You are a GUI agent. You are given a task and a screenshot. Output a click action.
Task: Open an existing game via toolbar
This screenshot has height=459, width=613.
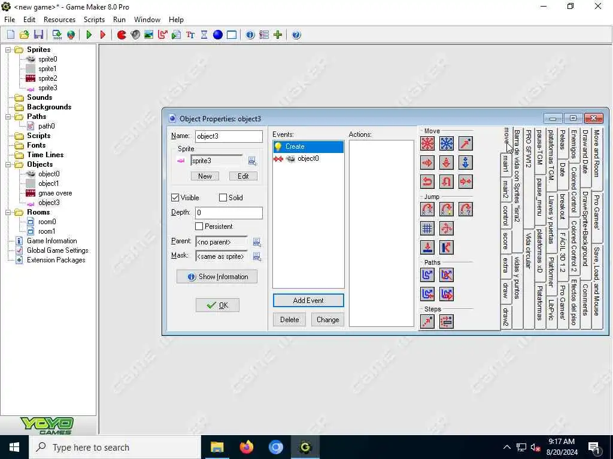pyautogui.click(x=24, y=35)
